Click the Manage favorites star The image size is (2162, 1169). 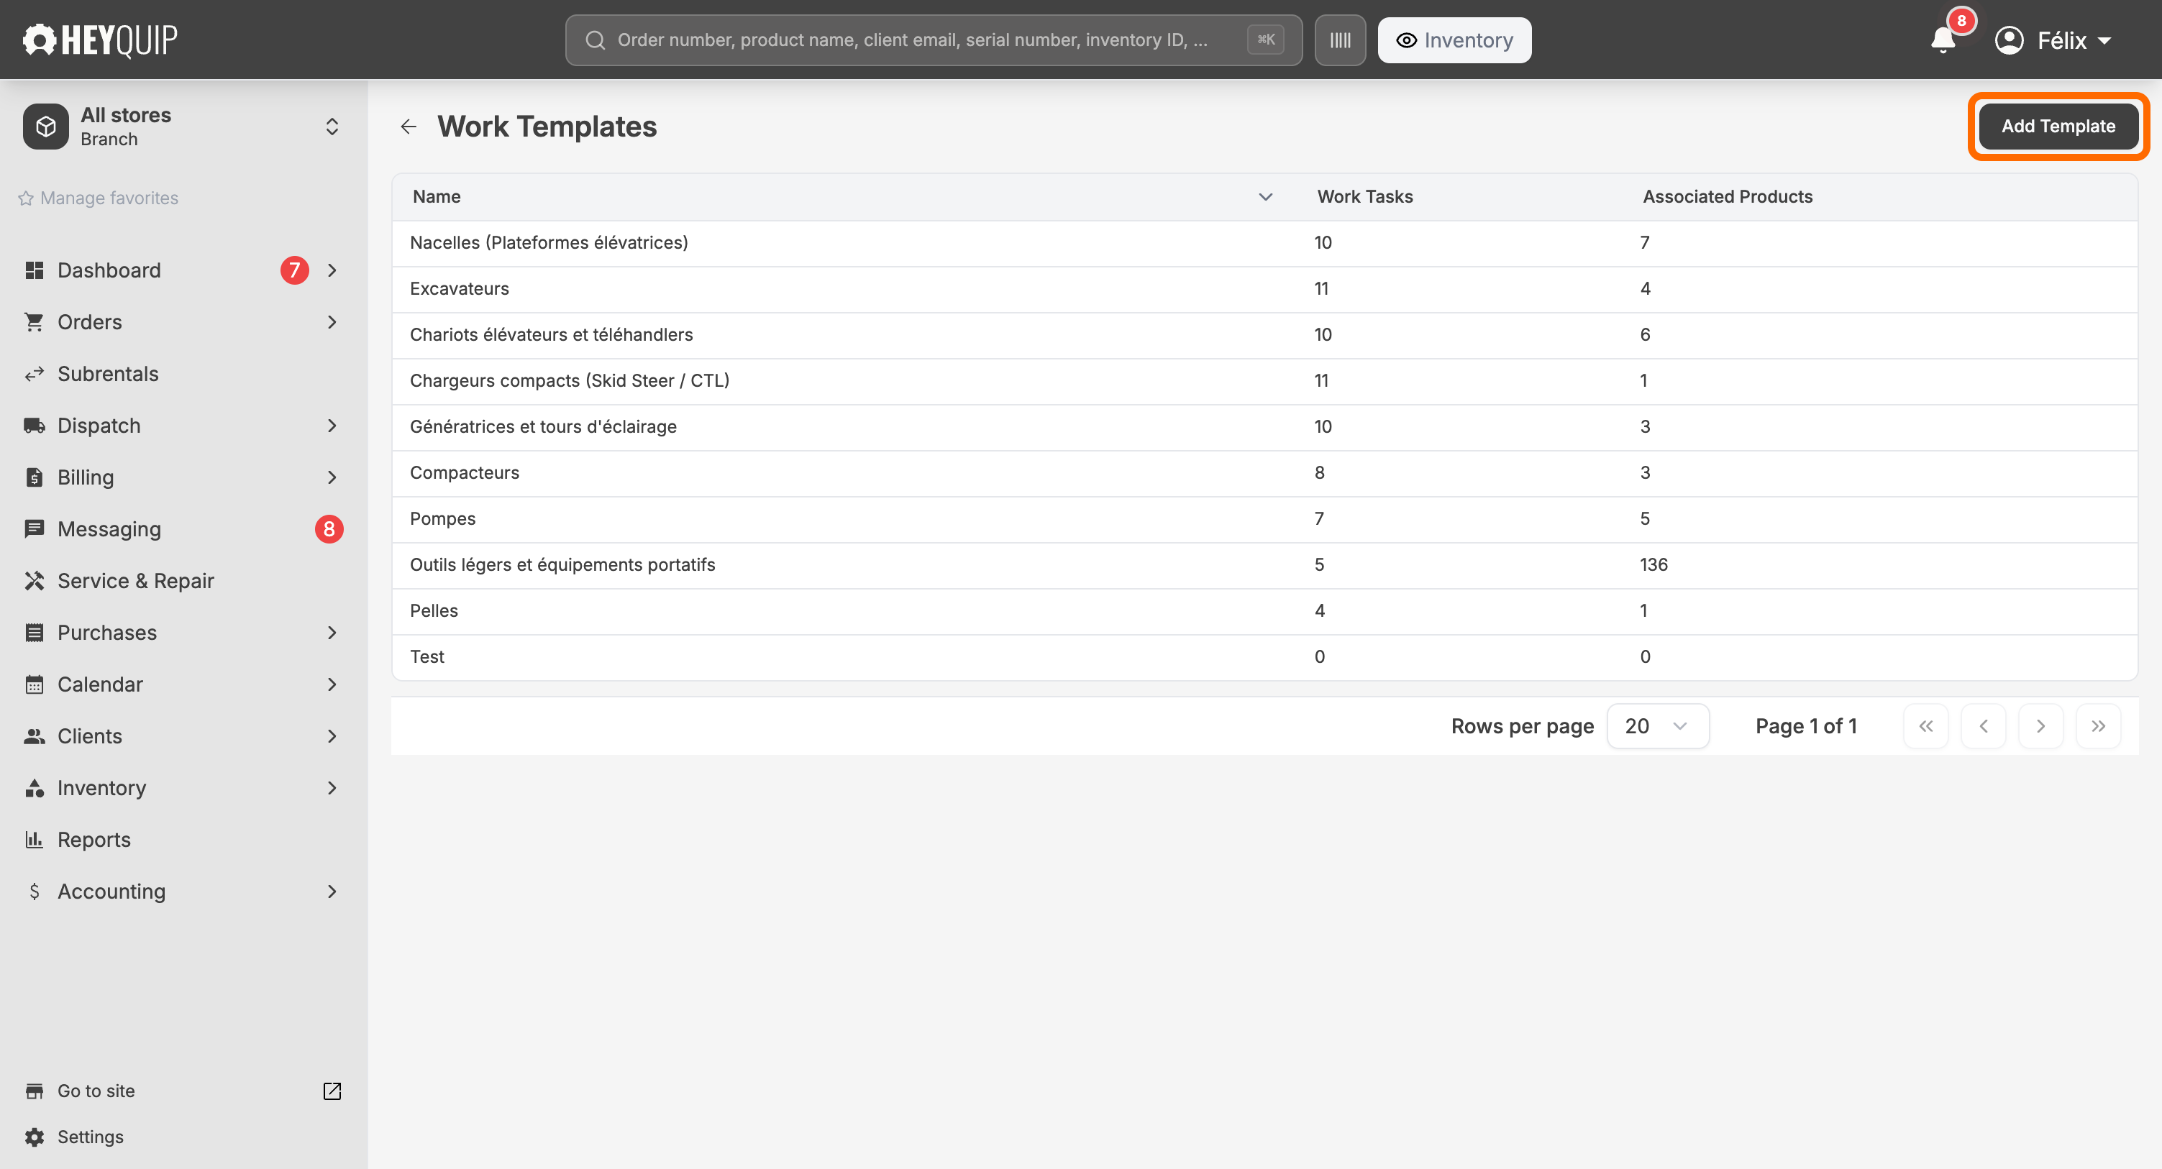point(26,198)
